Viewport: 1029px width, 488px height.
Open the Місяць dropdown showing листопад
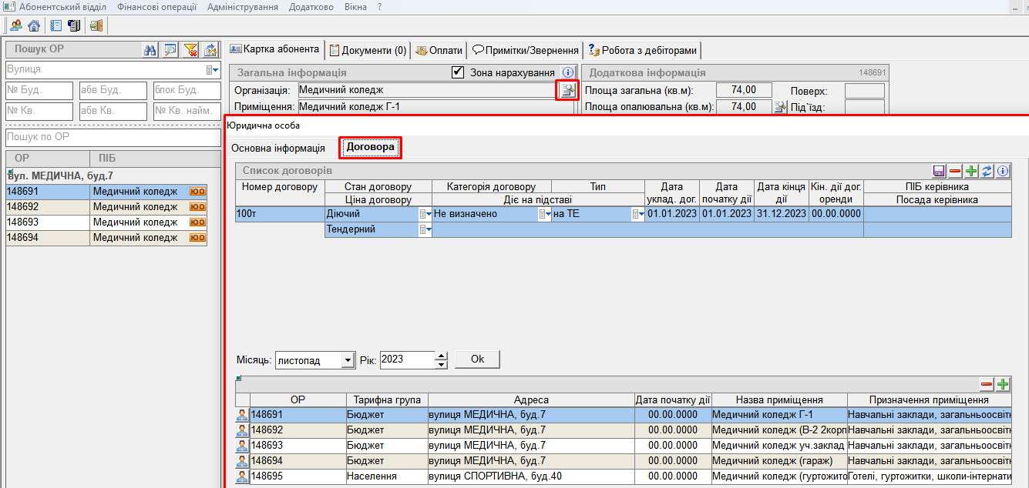pos(347,360)
